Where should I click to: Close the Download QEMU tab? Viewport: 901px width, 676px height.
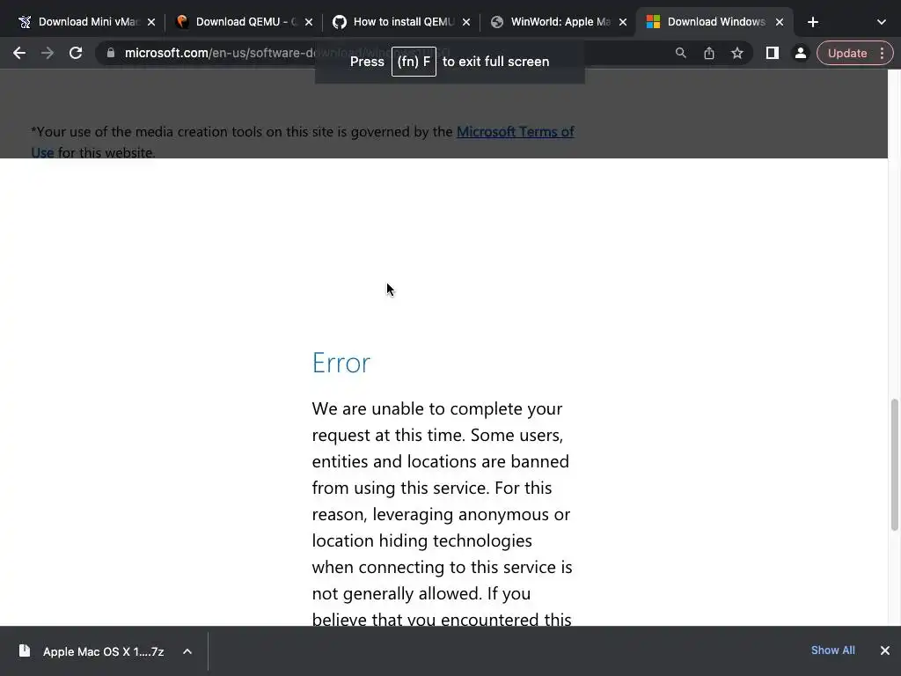click(x=309, y=22)
